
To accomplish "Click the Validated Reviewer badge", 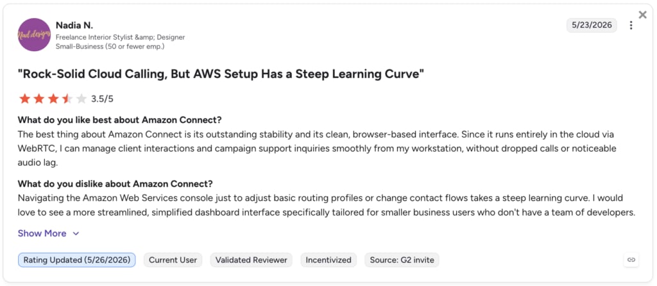I will click(252, 260).
